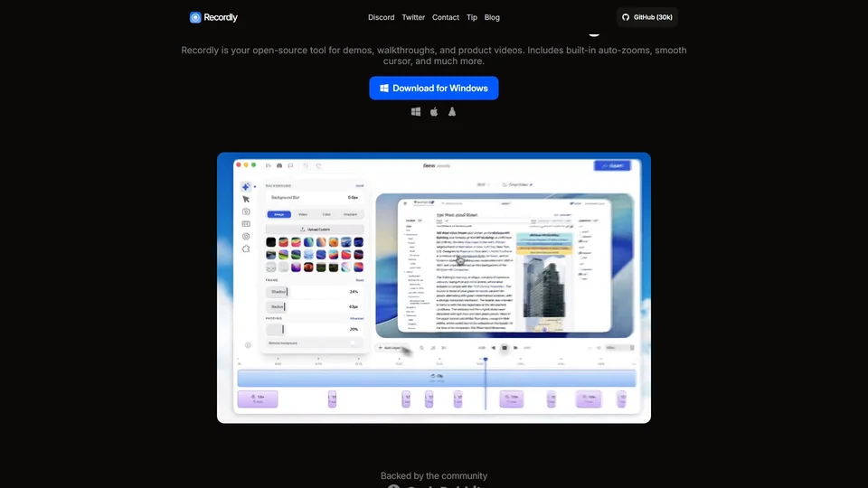Screen dimensions: 868x488
Task: Open the Tip nav link
Action: (x=472, y=17)
